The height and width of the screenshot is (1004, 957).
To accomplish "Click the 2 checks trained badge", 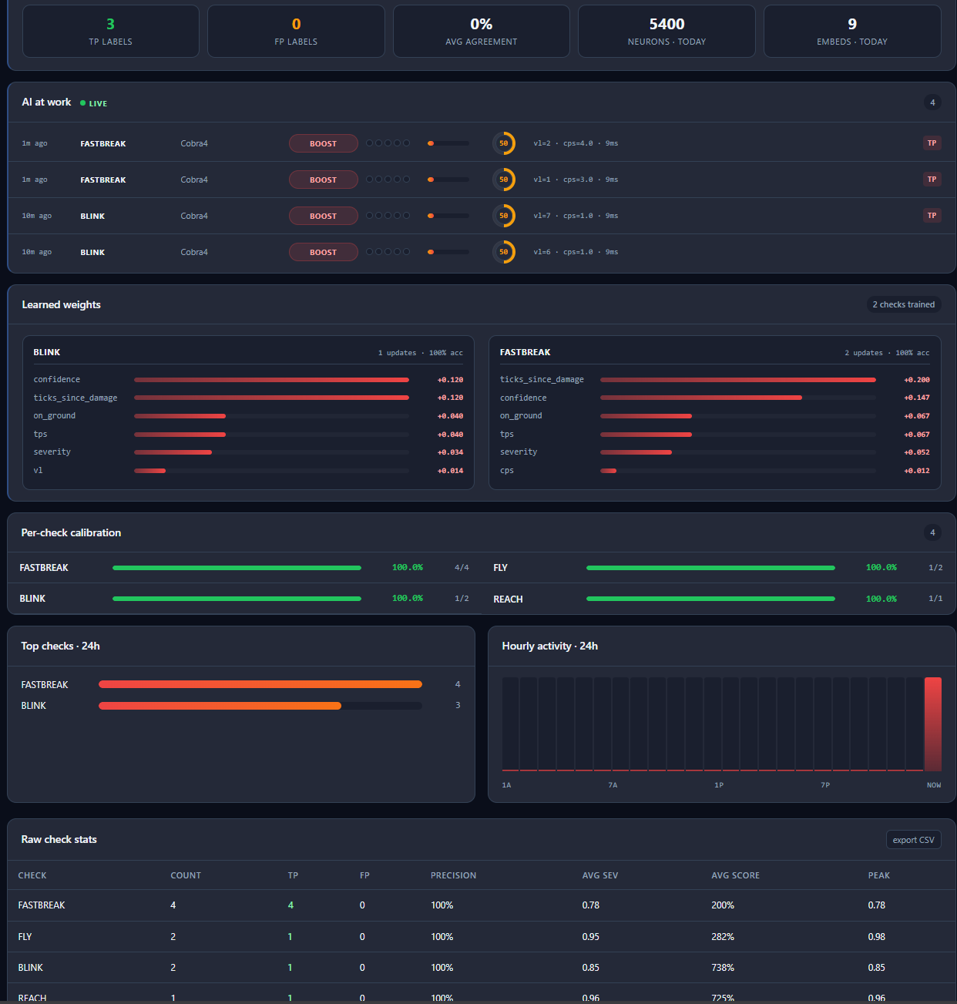I will tap(903, 304).
